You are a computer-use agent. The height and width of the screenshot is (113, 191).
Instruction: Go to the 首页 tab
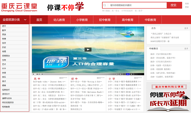(39, 20)
